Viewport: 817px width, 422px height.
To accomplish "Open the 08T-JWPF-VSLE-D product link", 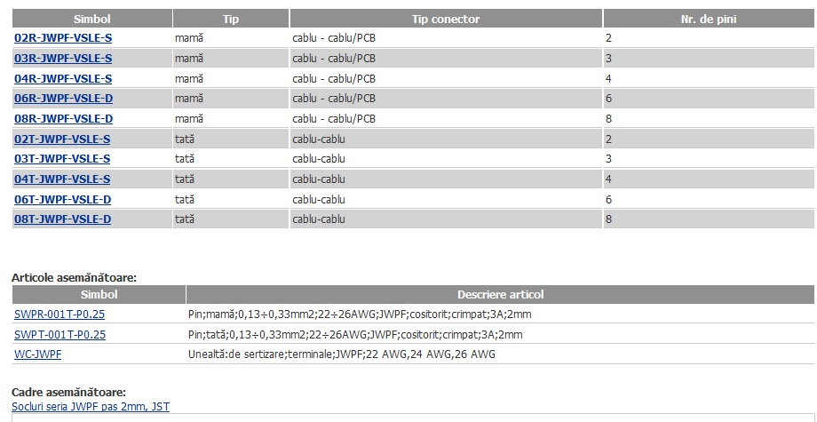I will (62, 219).
